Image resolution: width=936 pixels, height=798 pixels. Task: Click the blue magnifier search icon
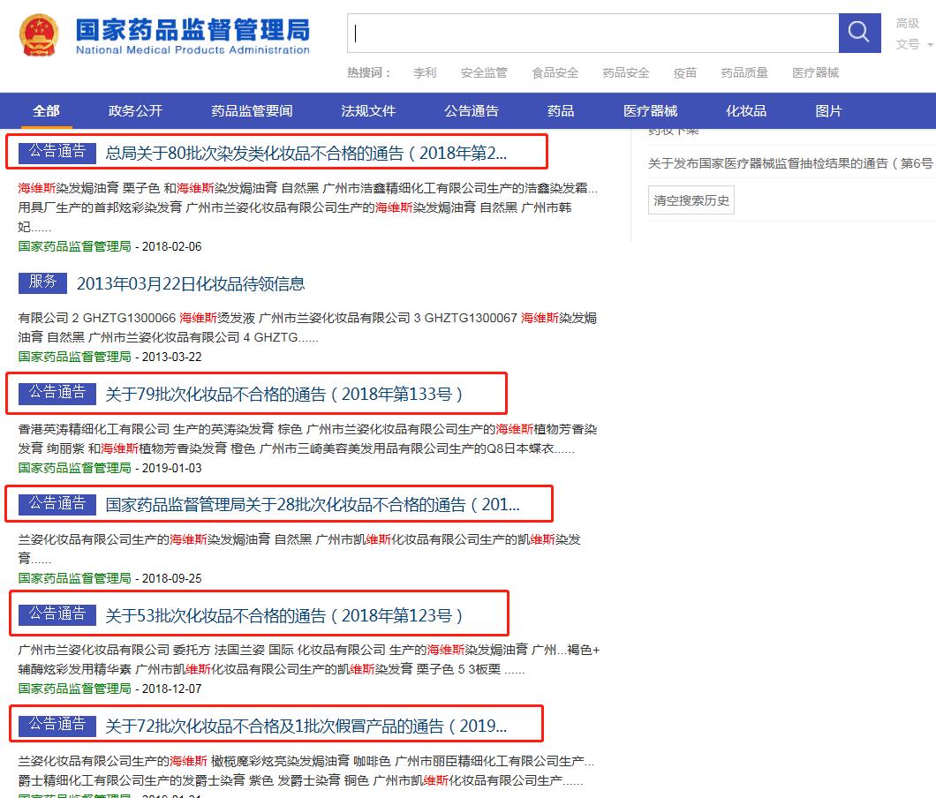click(858, 32)
